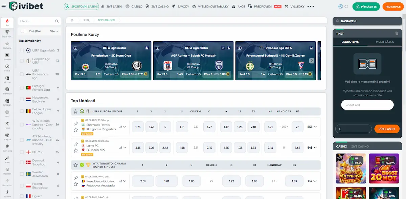Viewport: 406px width, 199px height.
Task: Show next boosted odds cards with the arrow
Action: (312, 61)
